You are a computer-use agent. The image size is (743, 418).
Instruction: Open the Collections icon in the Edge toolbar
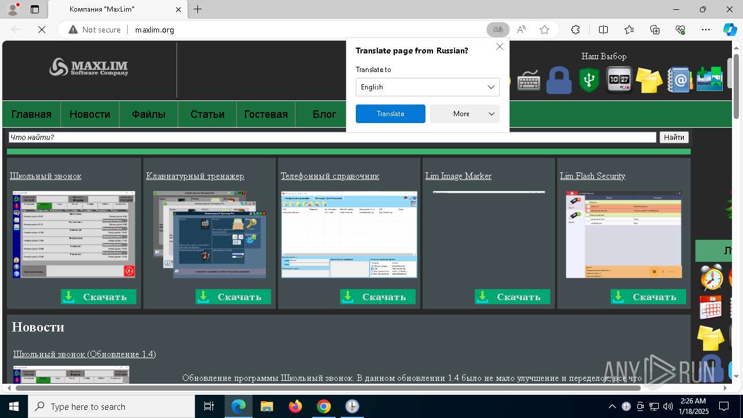click(x=655, y=30)
